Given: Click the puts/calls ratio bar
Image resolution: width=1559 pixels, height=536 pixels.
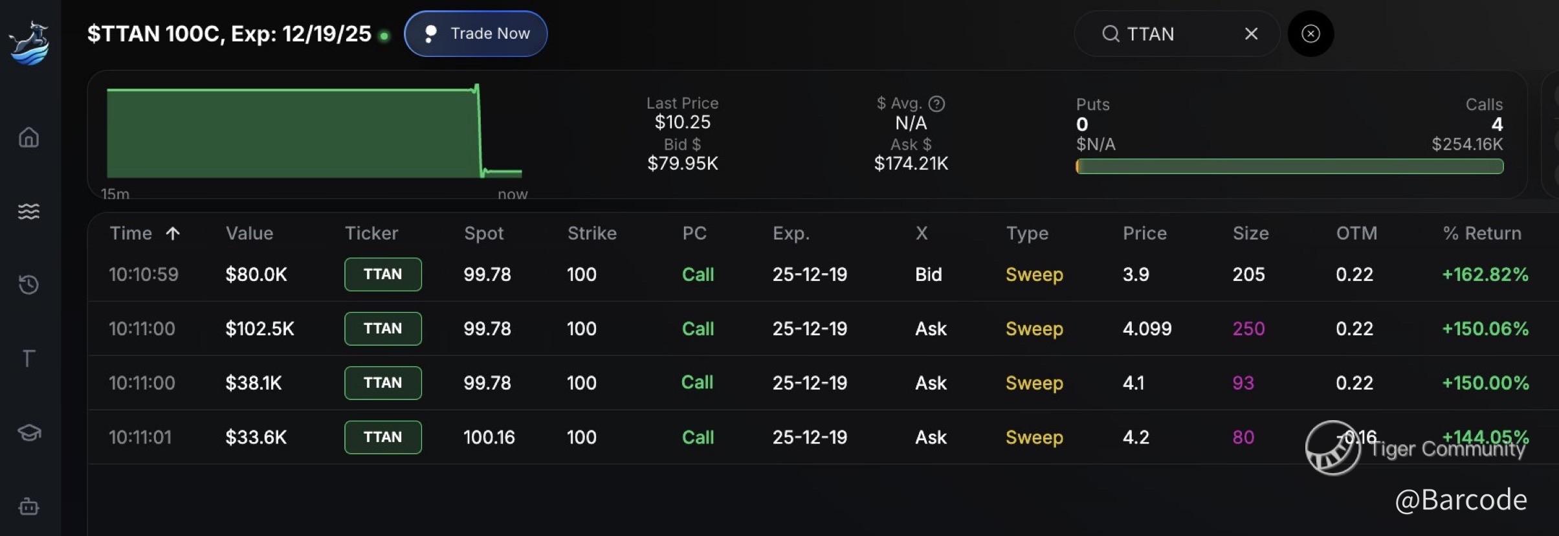Looking at the screenshot, I should click(x=1289, y=166).
